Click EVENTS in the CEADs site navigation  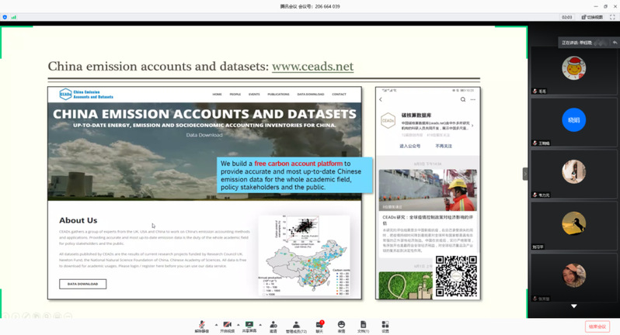coord(254,95)
